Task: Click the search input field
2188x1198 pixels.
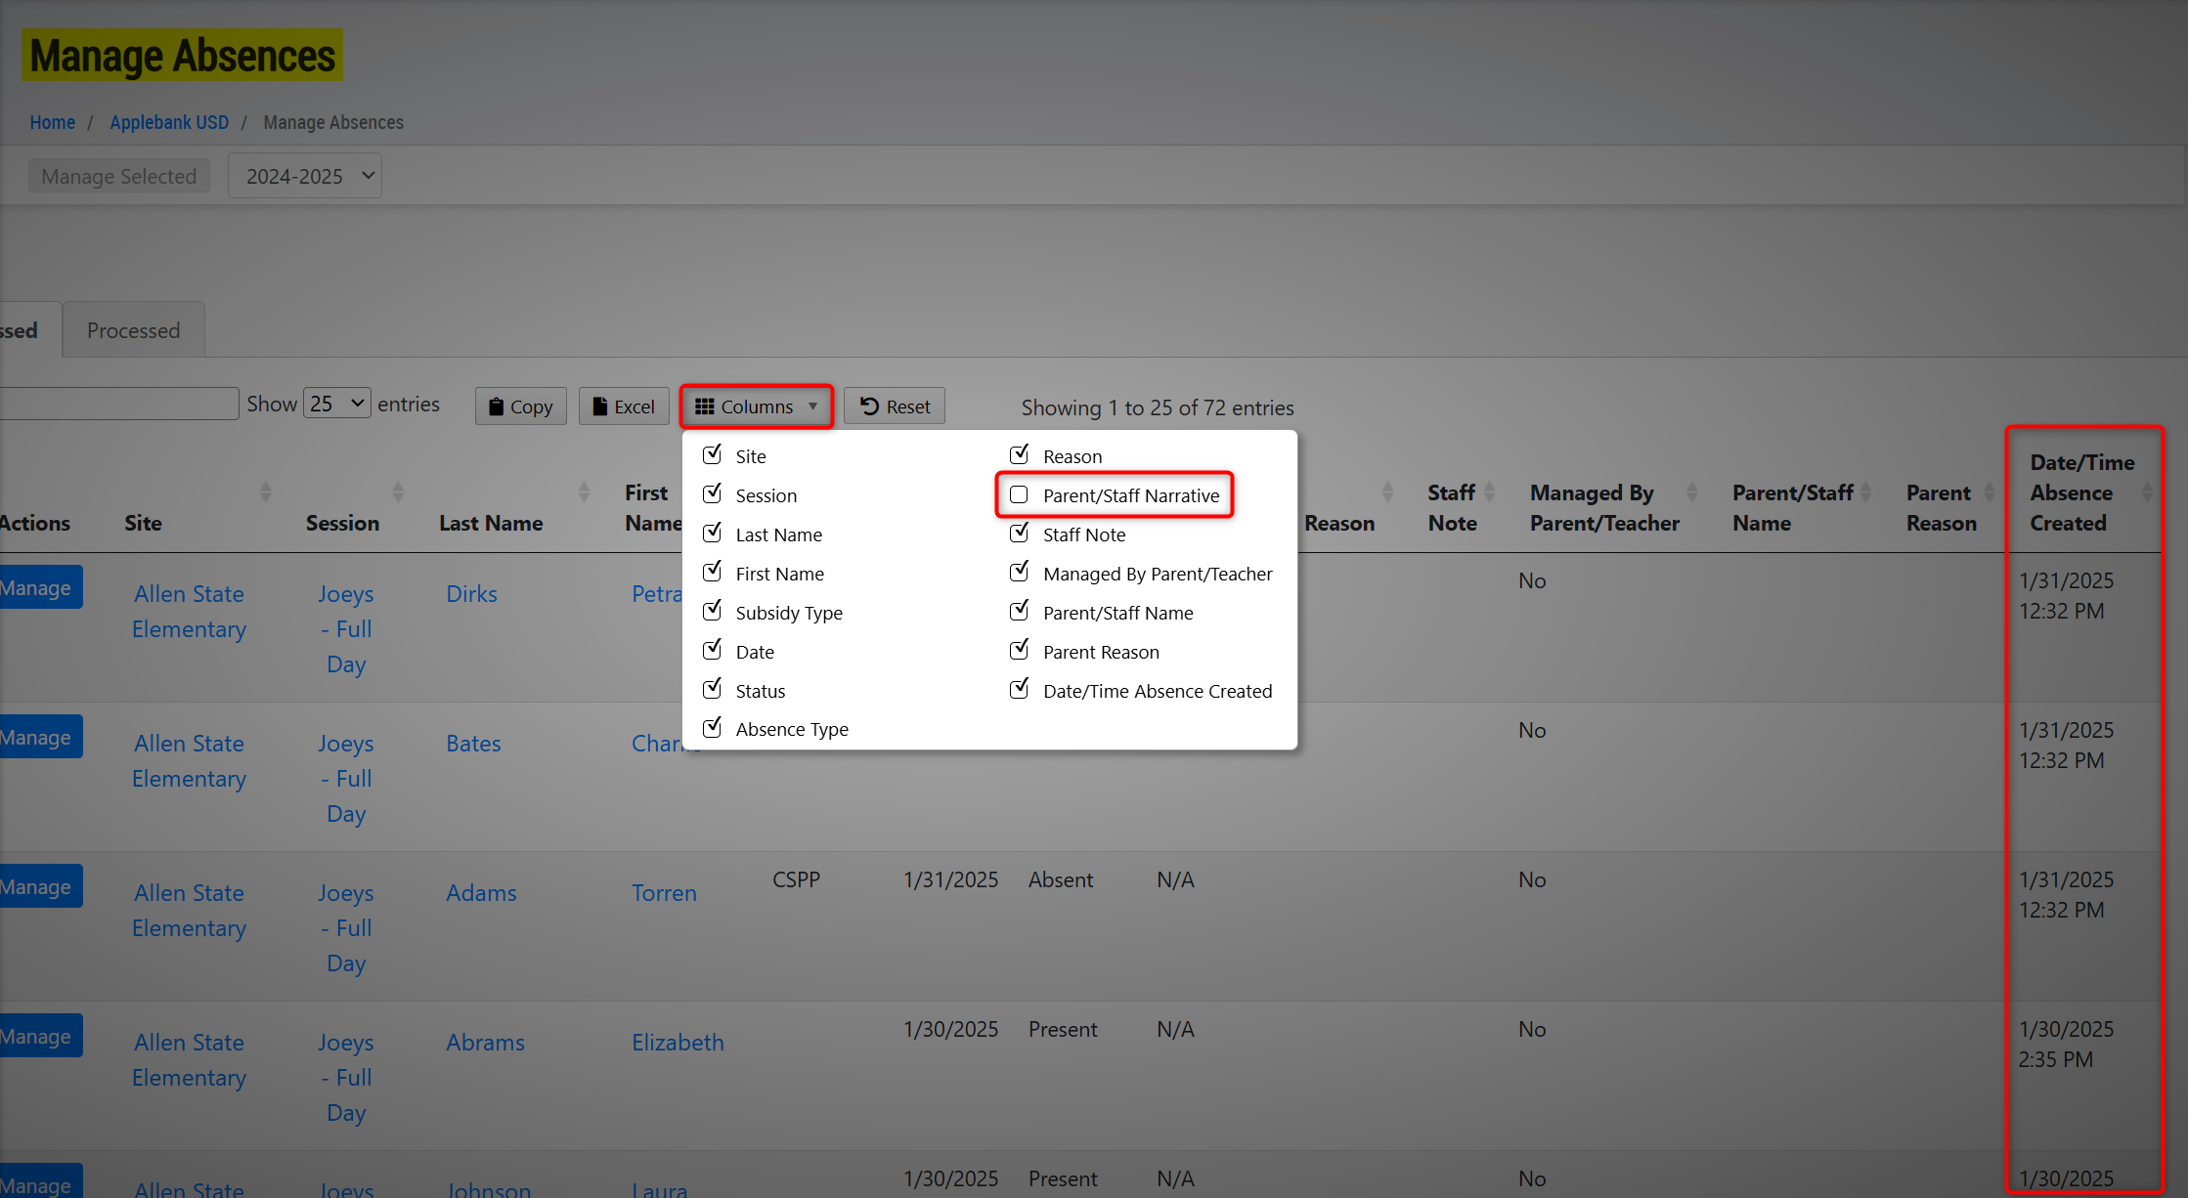Action: pyautogui.click(x=117, y=404)
